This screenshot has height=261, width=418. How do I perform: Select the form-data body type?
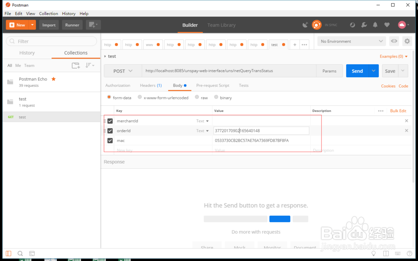[109, 97]
